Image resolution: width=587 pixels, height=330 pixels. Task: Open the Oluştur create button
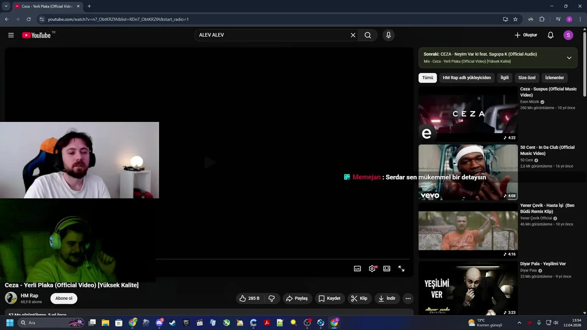tap(526, 35)
